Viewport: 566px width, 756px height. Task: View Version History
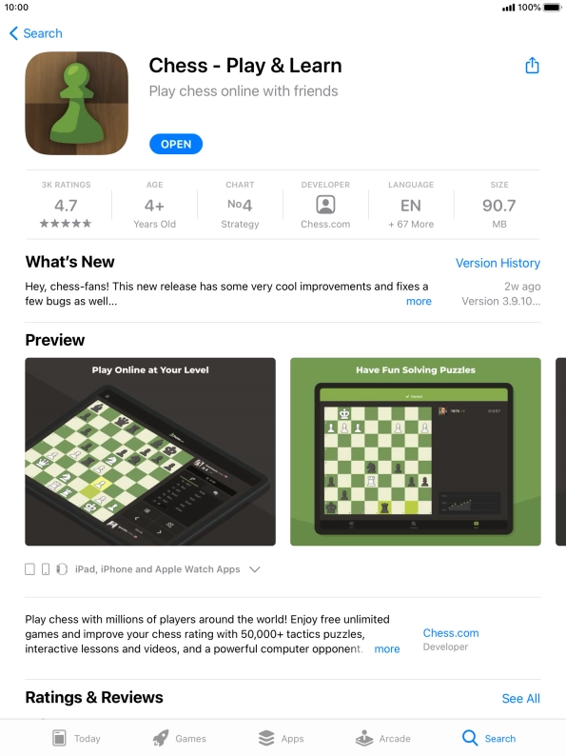(x=498, y=263)
